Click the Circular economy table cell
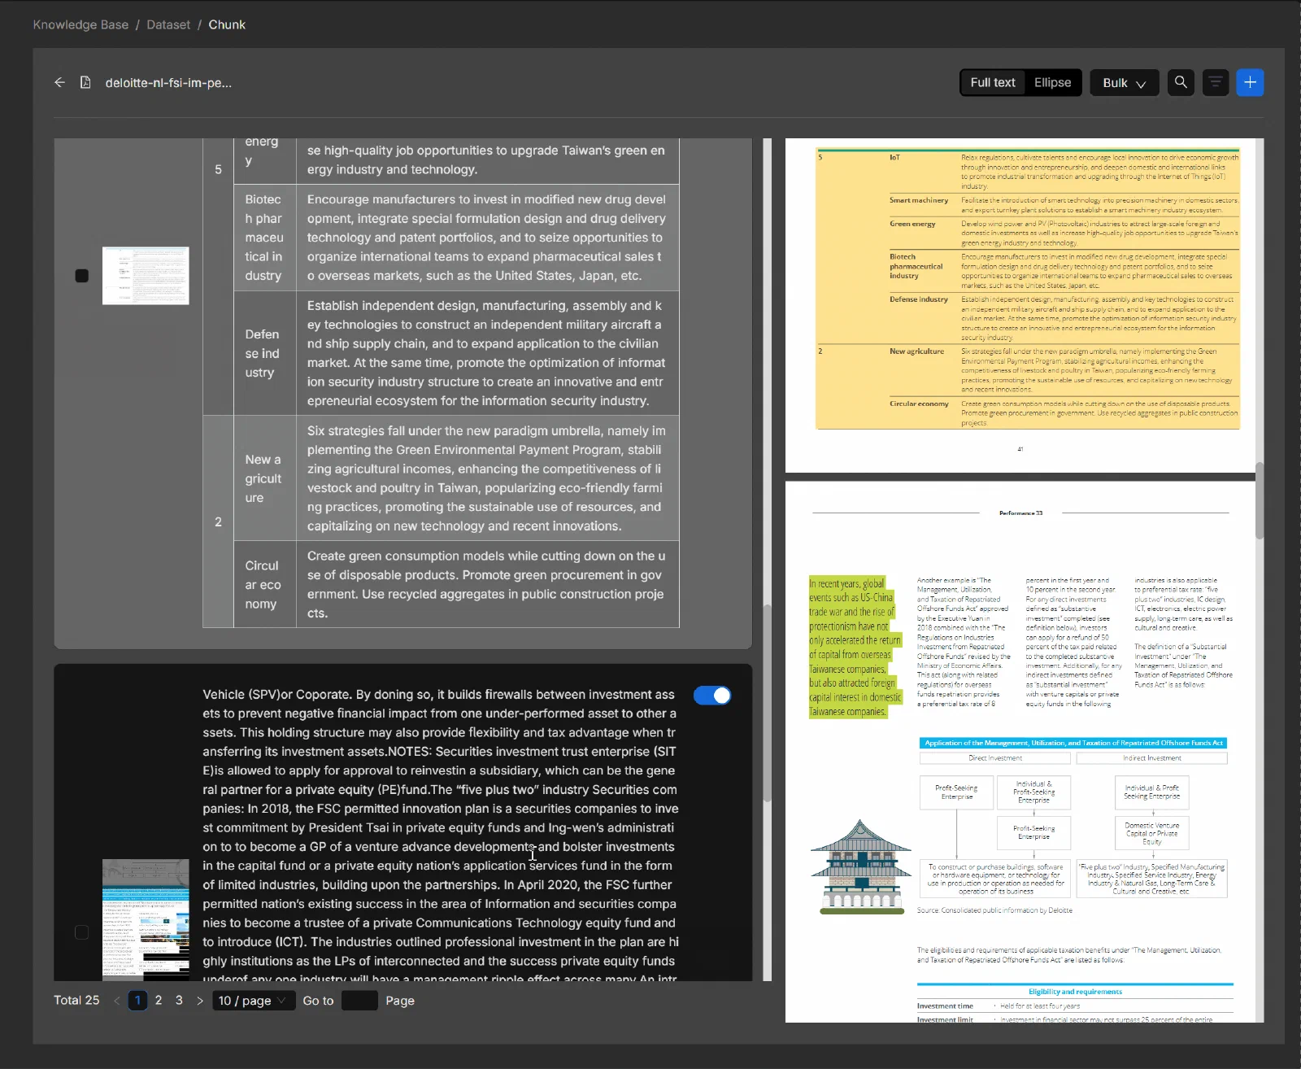Screen dimensions: 1301x1069 click(x=265, y=584)
